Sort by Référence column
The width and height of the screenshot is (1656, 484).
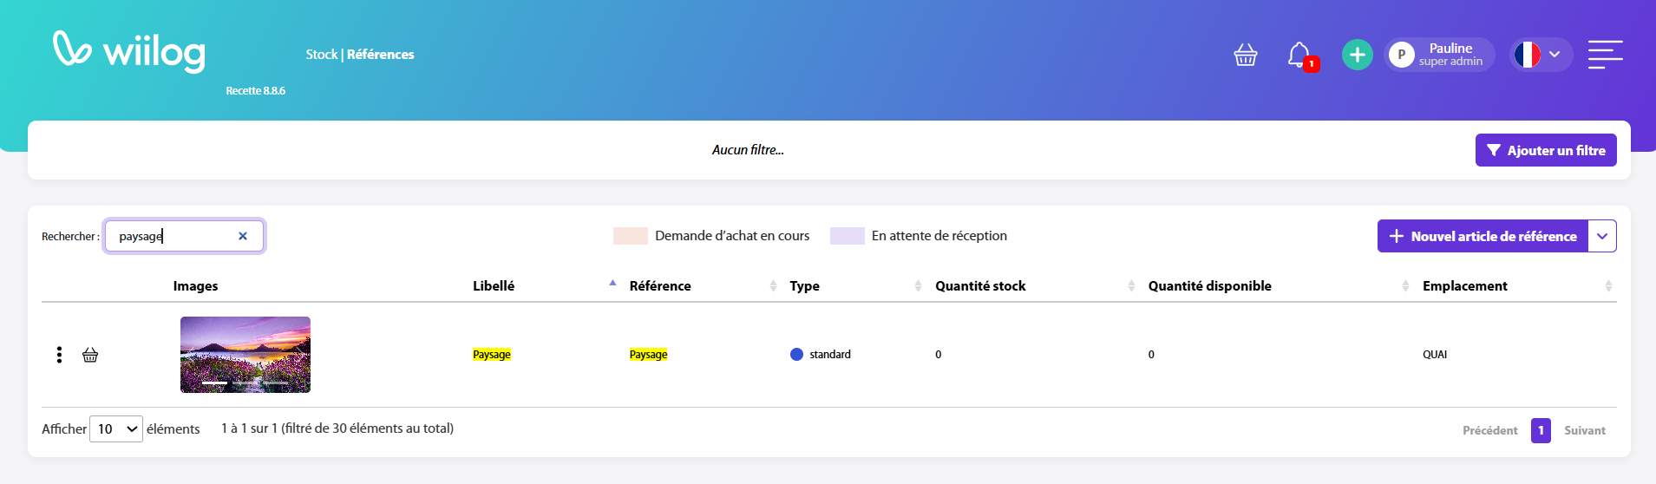click(660, 286)
